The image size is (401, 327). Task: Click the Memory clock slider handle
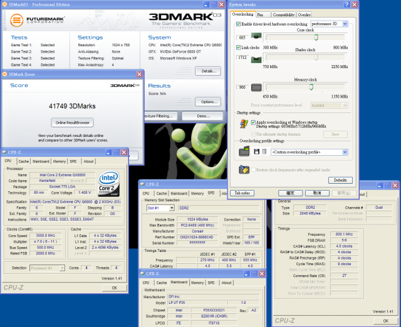311,88
